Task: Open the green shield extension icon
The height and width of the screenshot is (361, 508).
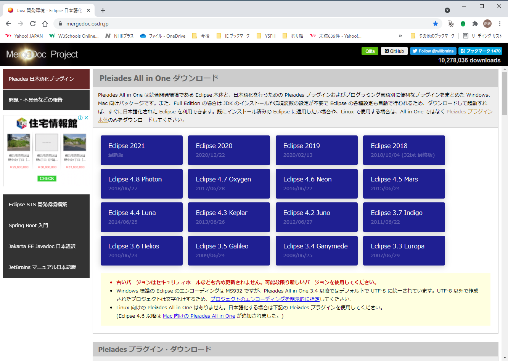Action: (x=463, y=24)
